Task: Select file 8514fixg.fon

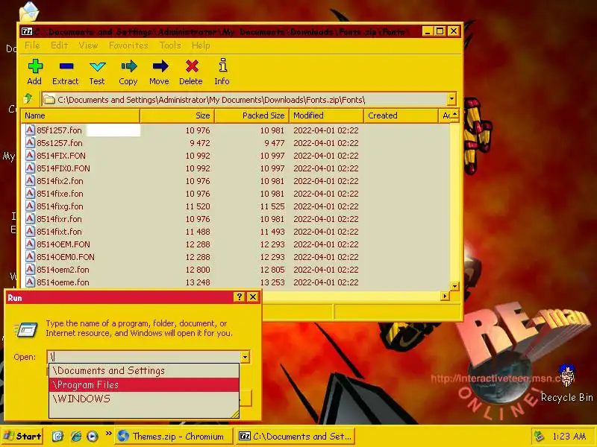Action: [x=60, y=206]
